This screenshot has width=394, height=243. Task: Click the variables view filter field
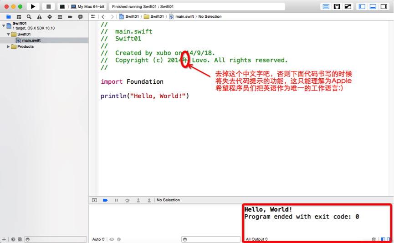pos(211,239)
